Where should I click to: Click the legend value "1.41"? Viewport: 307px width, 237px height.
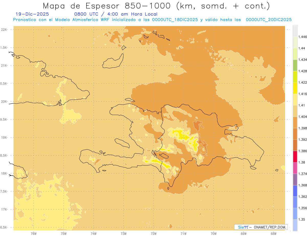pos(302,105)
